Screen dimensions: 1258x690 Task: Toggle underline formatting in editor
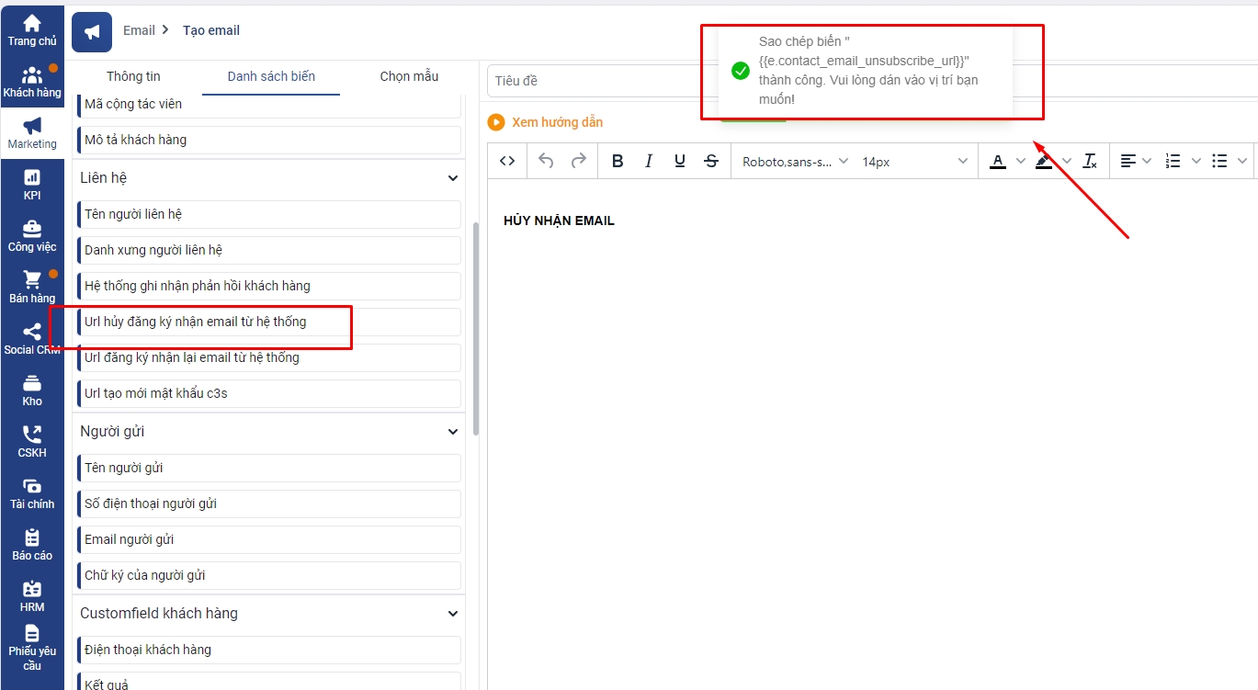coord(680,161)
